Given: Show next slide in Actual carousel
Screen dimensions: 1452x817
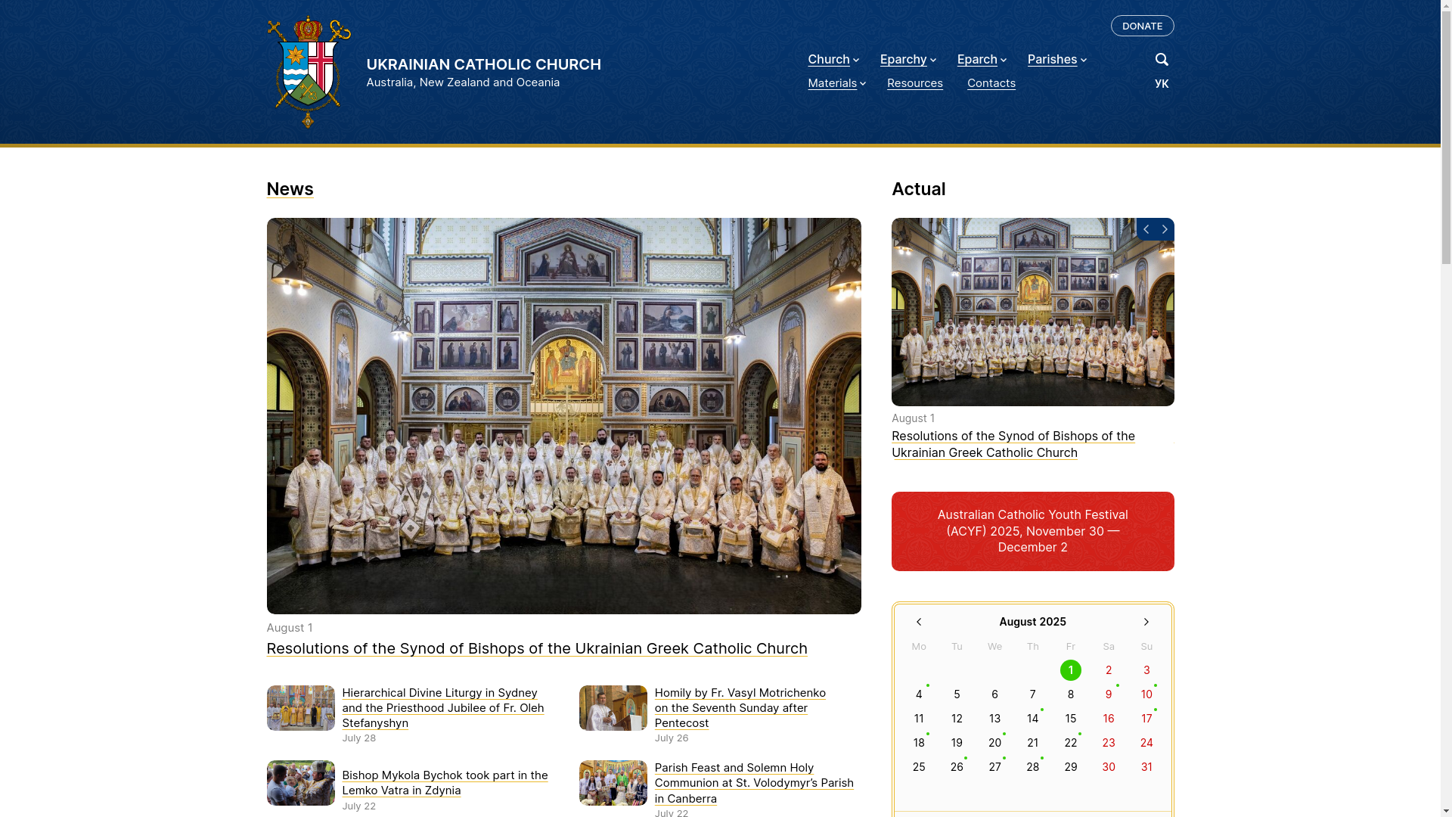Looking at the screenshot, I should (1165, 229).
